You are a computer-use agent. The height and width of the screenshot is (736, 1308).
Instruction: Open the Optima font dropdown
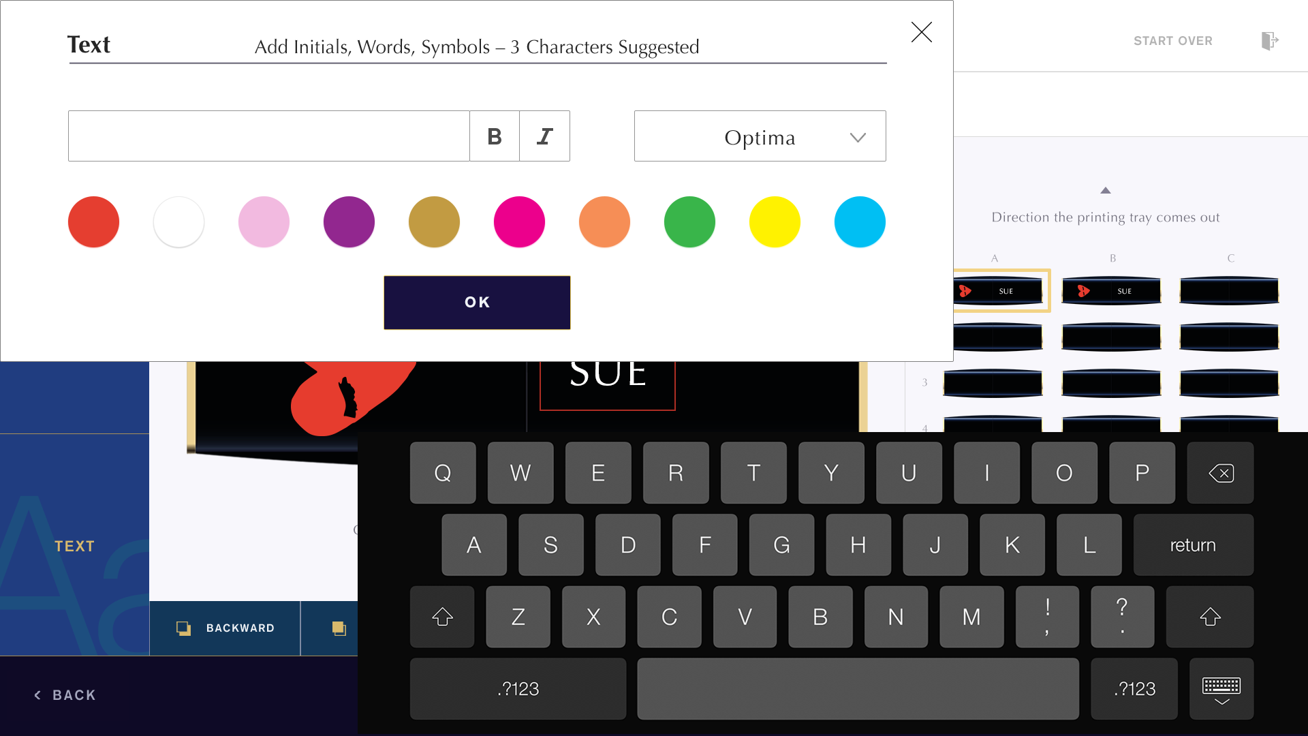click(760, 136)
